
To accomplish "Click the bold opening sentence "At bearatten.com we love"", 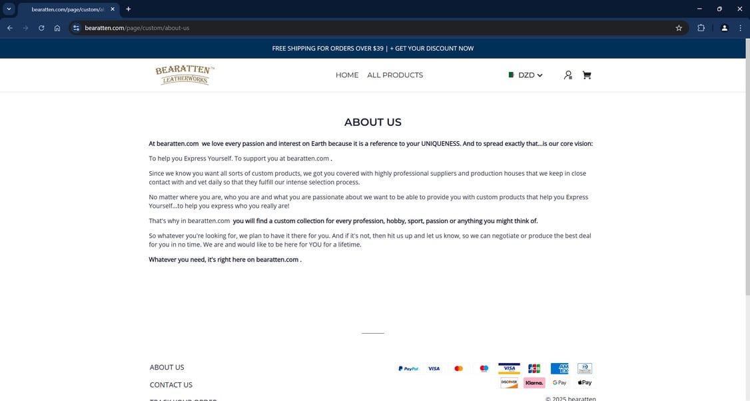I will pyautogui.click(x=371, y=144).
